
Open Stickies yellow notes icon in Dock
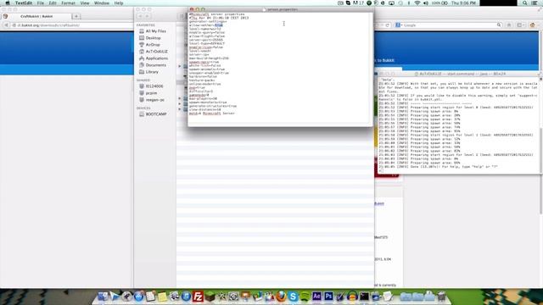[162, 297]
